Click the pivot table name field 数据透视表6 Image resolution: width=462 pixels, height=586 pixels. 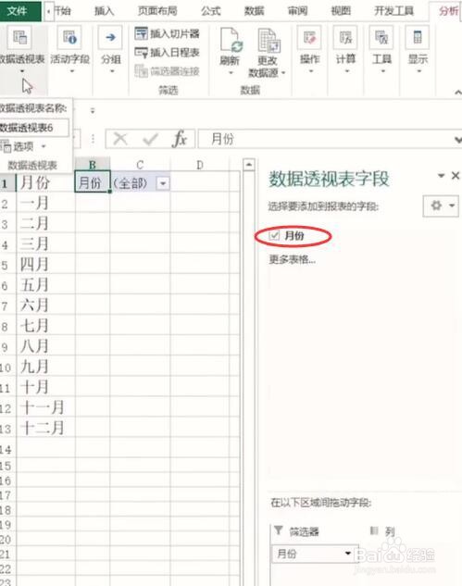[34, 128]
